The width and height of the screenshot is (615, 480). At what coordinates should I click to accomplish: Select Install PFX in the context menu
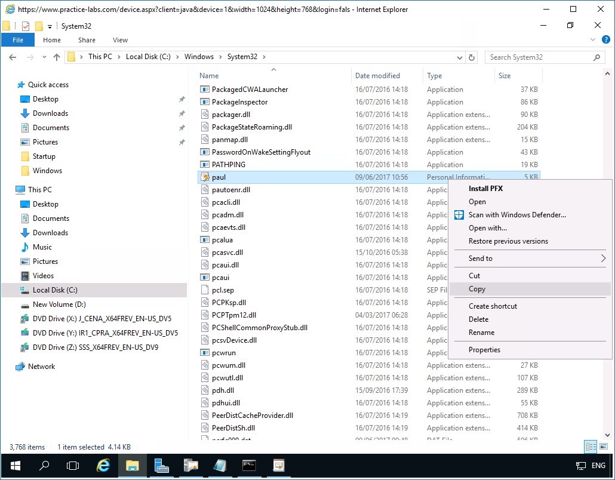click(485, 189)
